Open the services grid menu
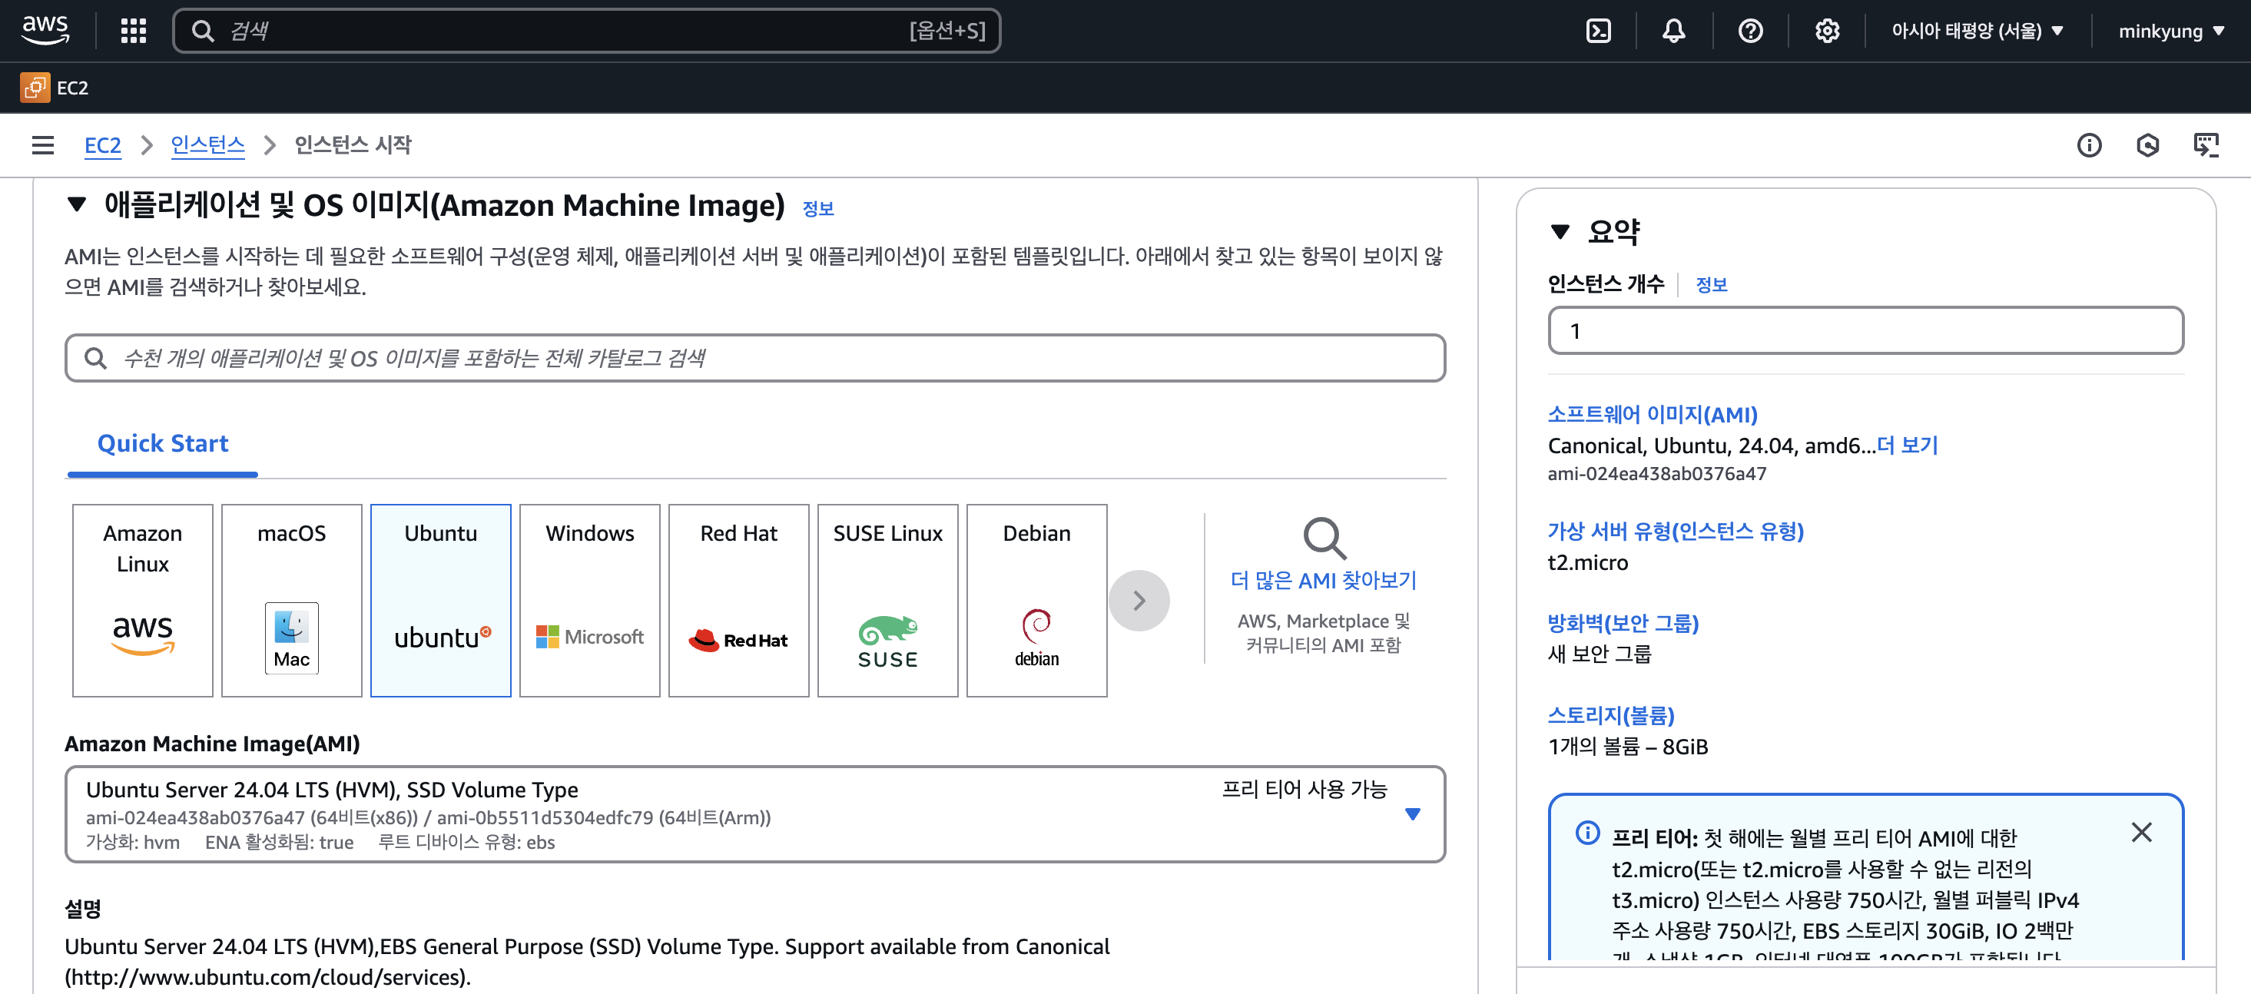This screenshot has width=2251, height=994. click(x=133, y=31)
